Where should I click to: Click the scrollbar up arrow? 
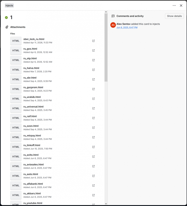coord(106,12)
